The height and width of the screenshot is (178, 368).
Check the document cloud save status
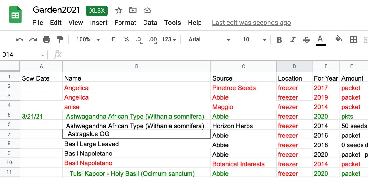tap(147, 10)
